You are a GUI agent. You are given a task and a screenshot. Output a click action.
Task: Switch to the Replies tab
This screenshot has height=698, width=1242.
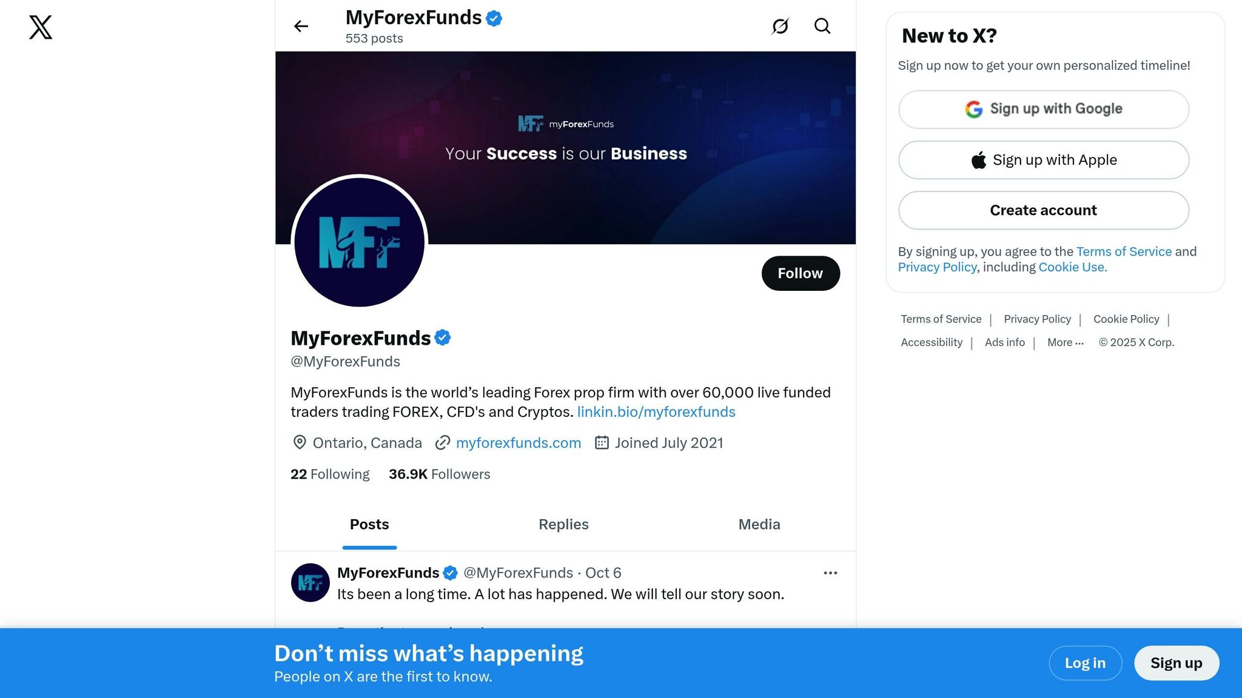[563, 525]
